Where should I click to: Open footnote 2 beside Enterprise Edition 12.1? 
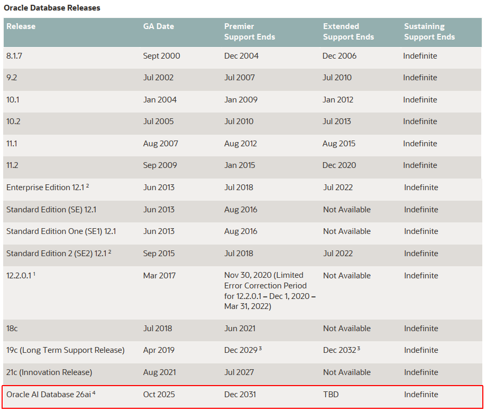(88, 185)
